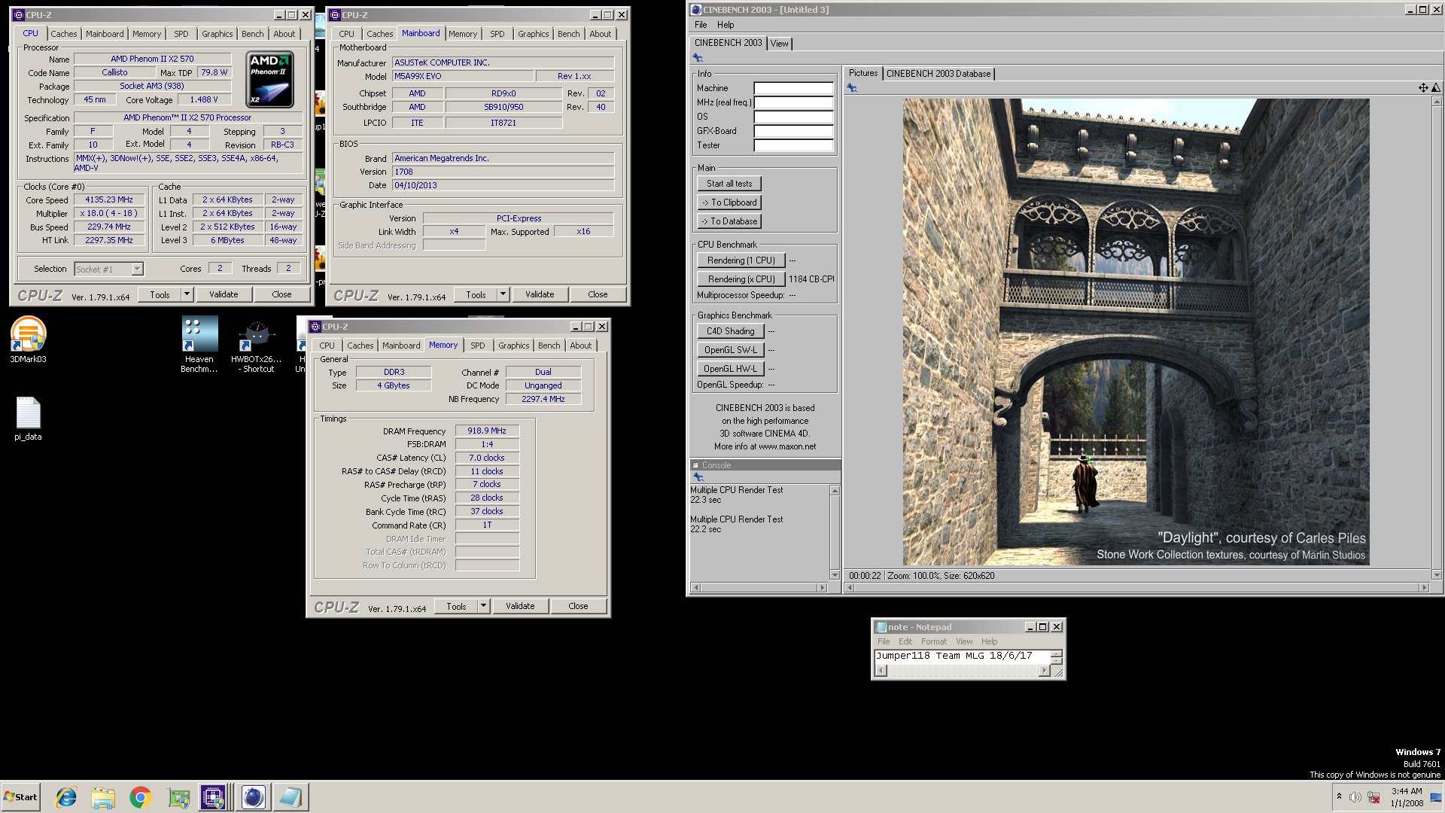Viewport: 1445px width, 813px height.
Task: Run Rendering (x CPU) benchmark
Action: 741,279
